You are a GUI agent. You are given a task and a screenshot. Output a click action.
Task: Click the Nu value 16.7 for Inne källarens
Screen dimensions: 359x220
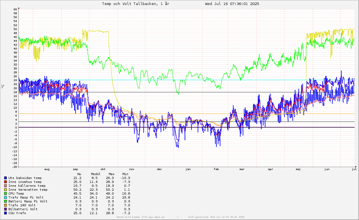[77, 186]
